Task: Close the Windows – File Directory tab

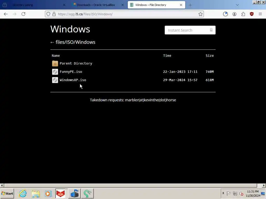Action: click(181, 5)
